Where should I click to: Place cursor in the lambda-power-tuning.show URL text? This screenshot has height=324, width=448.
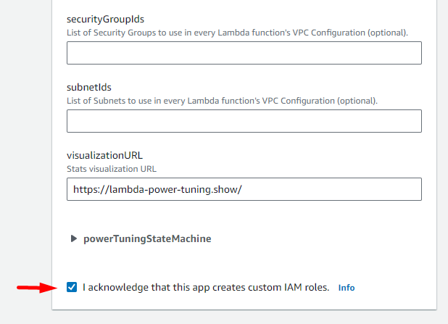tap(157, 189)
